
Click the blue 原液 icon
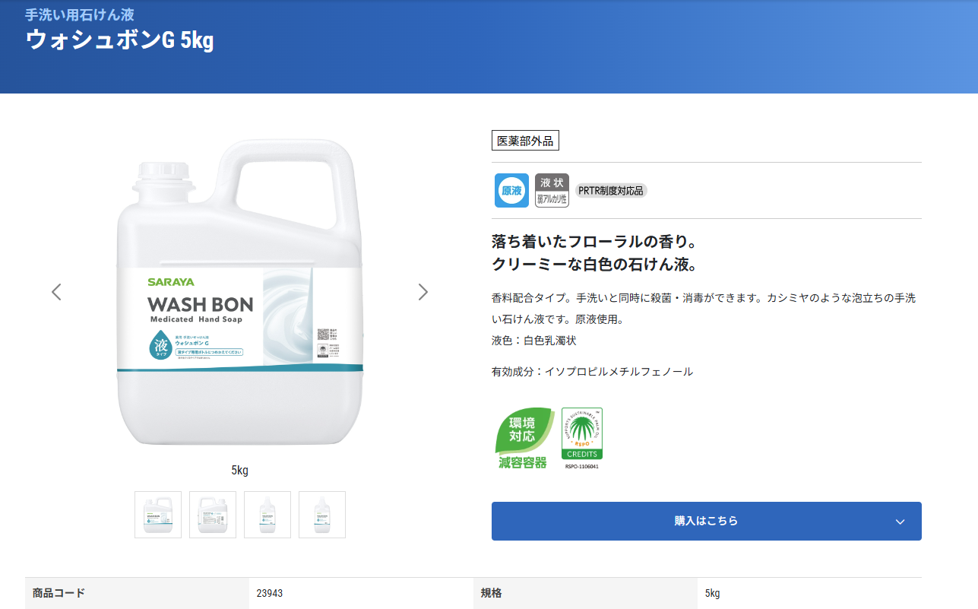coord(511,191)
